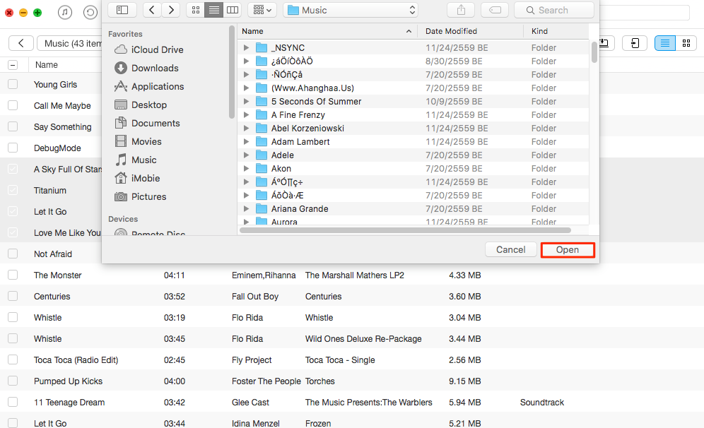This screenshot has width=704, height=428.
Task: Expand the 5 Seconds Of Summer folder
Action: 246,102
